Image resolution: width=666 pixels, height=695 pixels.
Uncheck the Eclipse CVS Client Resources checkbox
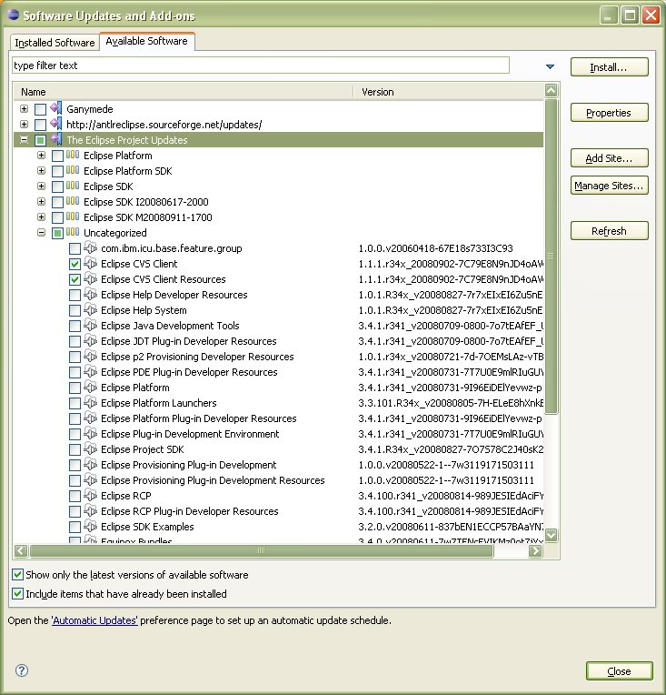(x=75, y=279)
